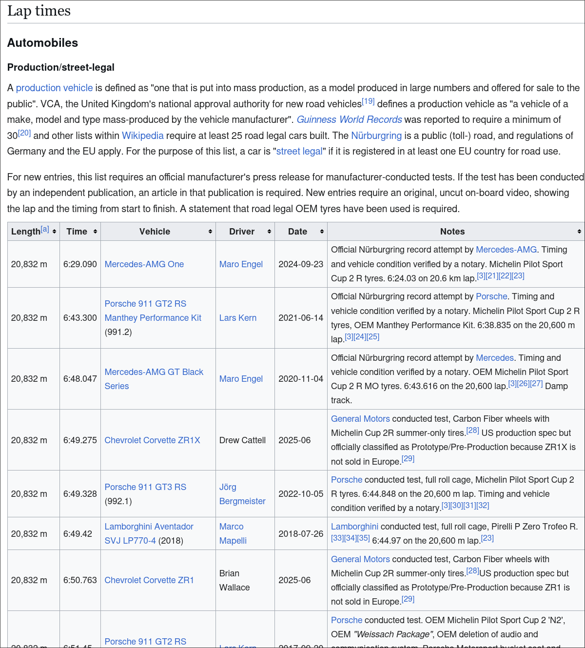
Task: Open Jörg Bergmeister driver link
Action: pyautogui.click(x=242, y=494)
